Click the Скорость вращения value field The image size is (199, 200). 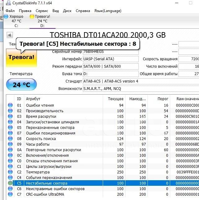coord(189,59)
